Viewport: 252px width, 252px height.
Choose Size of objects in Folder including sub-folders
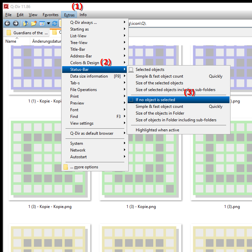(x=178, y=120)
